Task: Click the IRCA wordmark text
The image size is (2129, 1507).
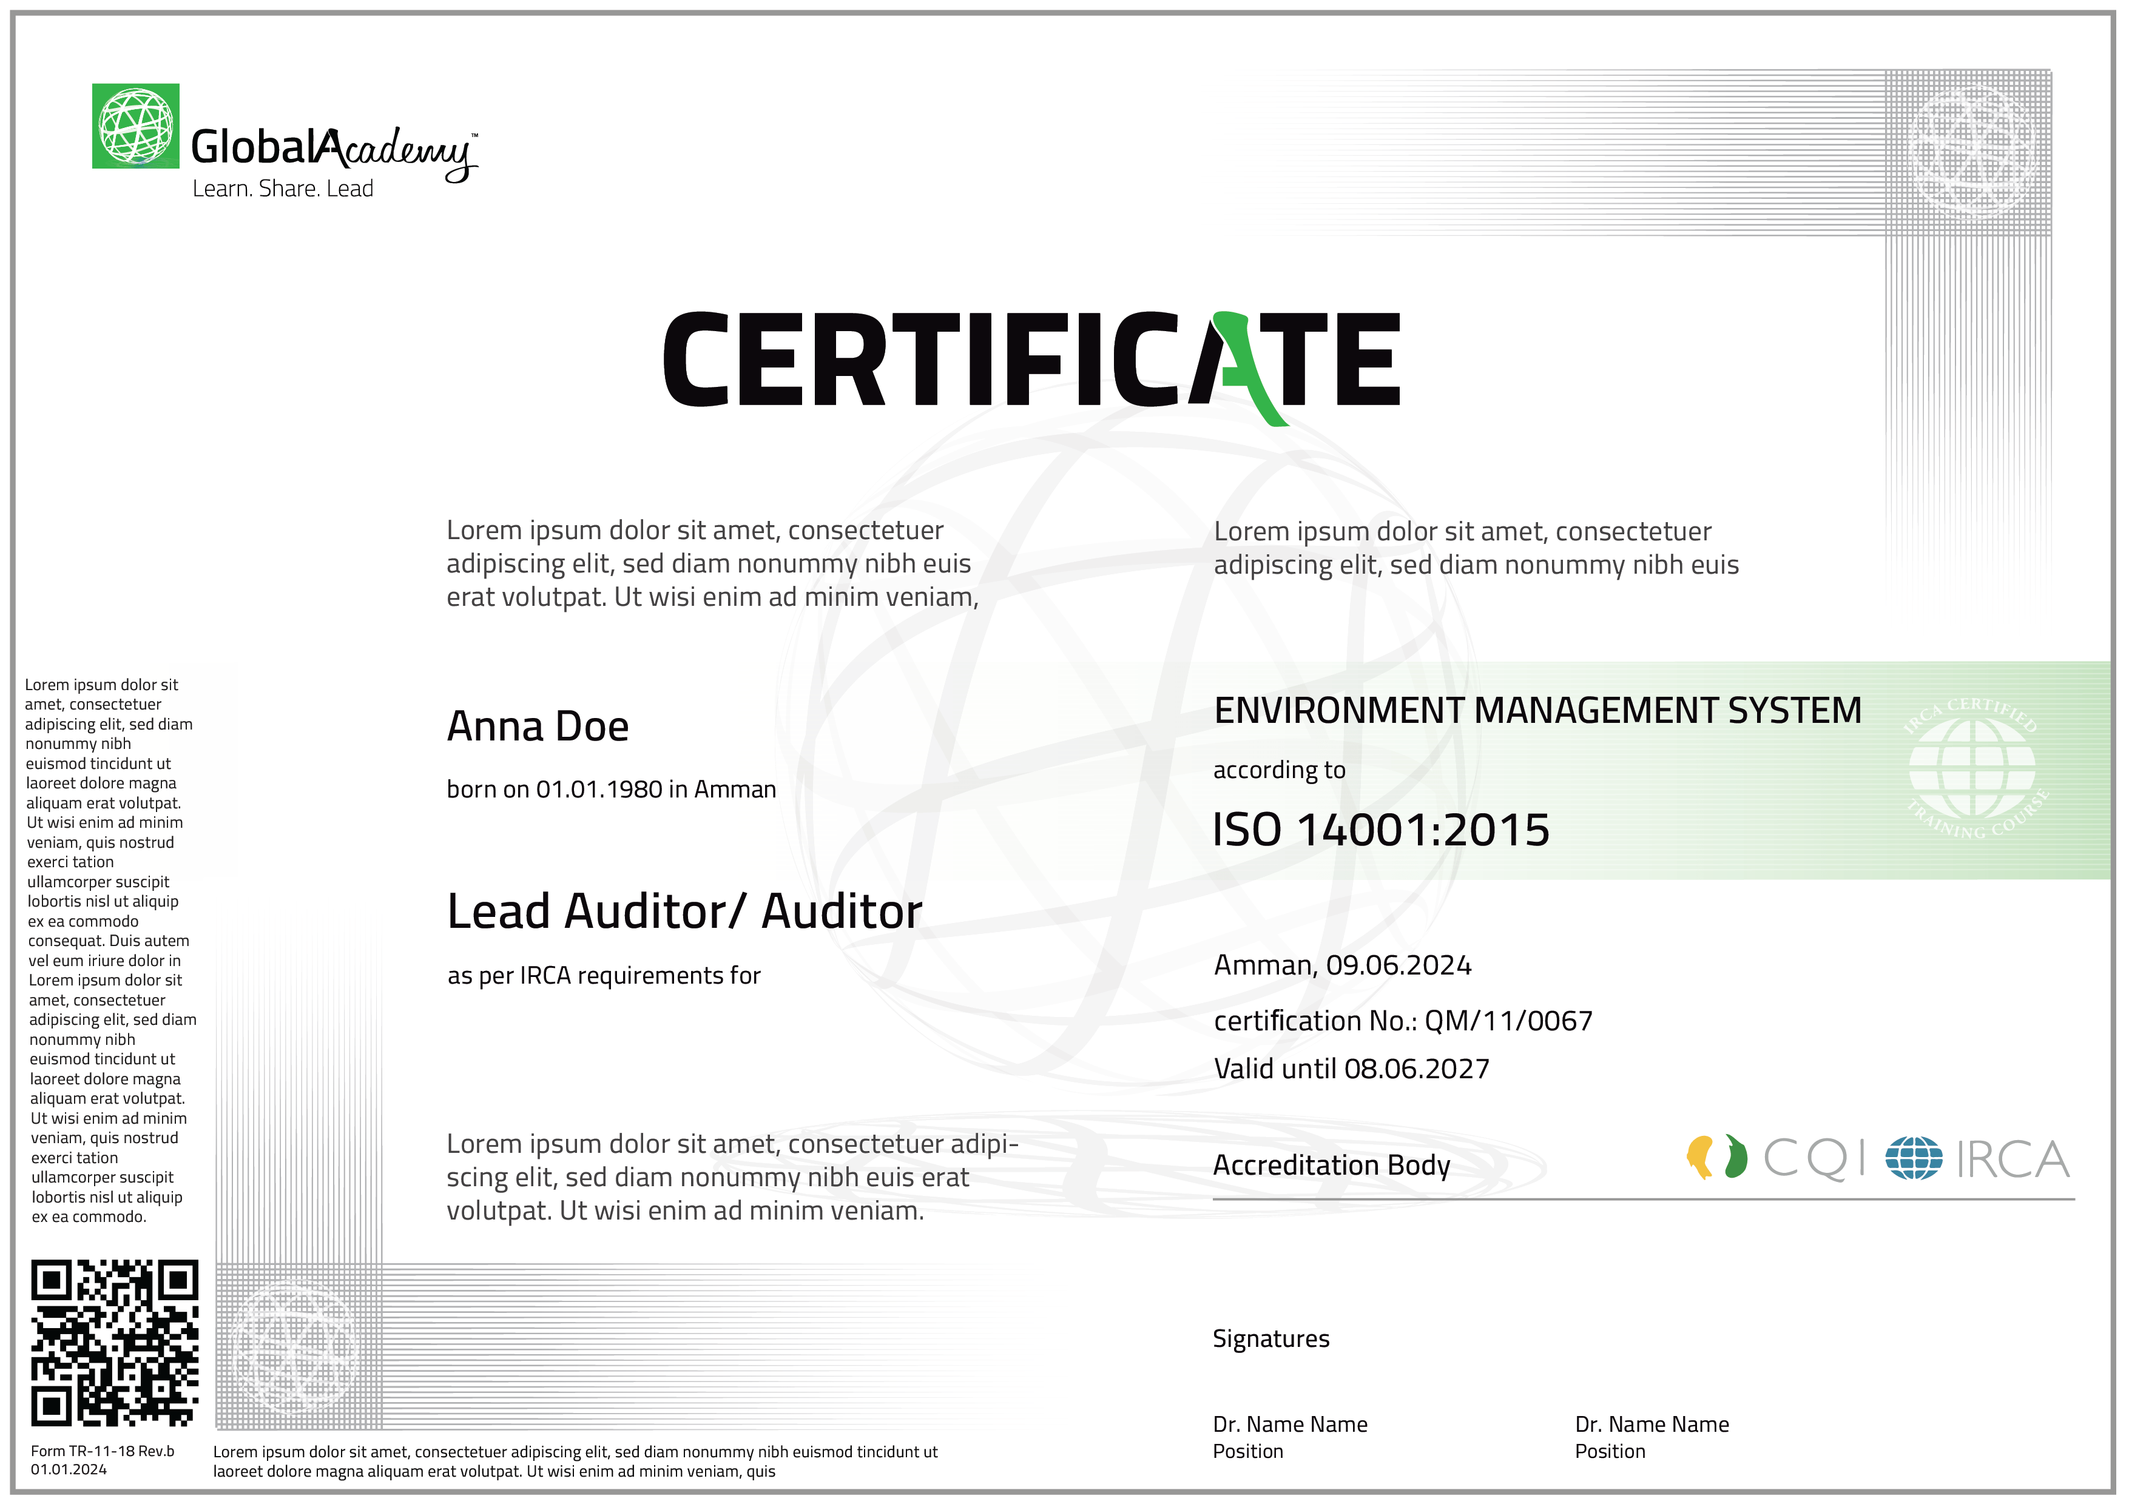Action: [2013, 1160]
